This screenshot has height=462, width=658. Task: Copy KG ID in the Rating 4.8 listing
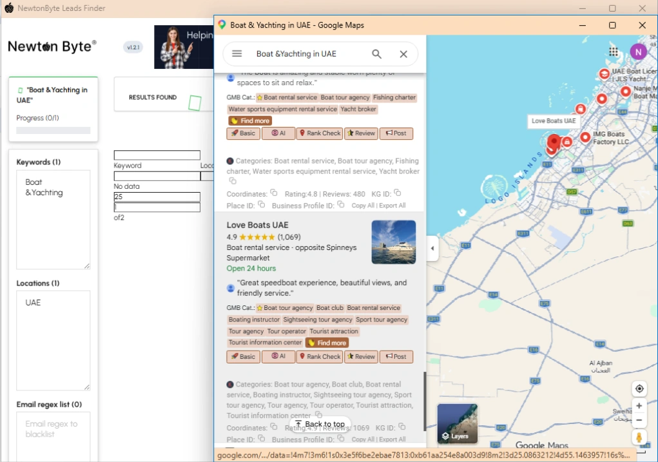point(398,193)
